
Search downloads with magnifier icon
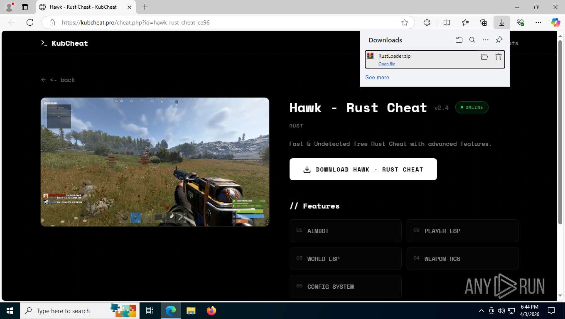(x=472, y=40)
